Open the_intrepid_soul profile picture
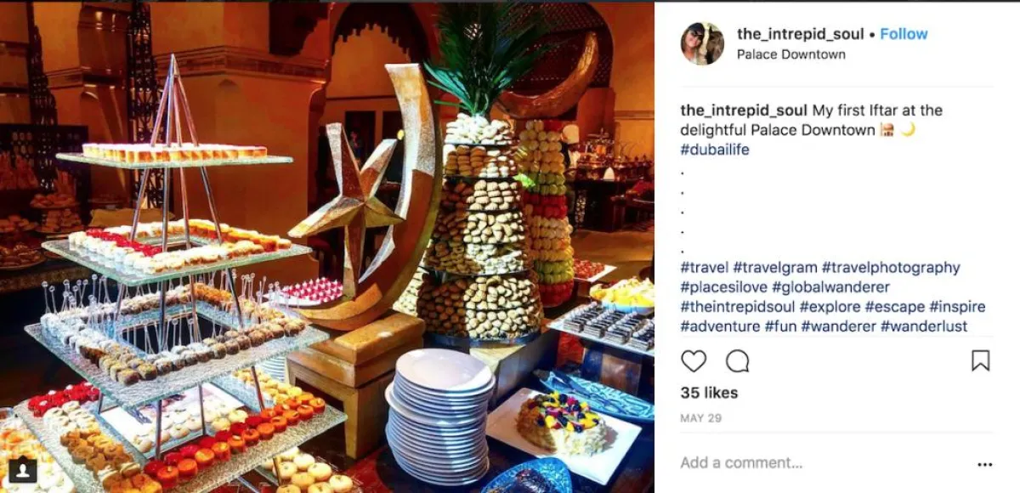The width and height of the screenshot is (1020, 493). pos(702,43)
